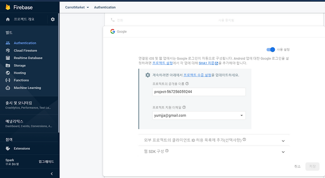325x178 pixels.
Task: Open the 프로젝트 설정 link
Action: point(162,63)
